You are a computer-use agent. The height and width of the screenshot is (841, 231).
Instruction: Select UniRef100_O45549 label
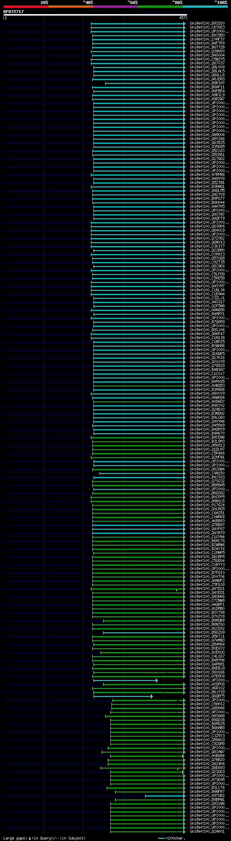(207, 426)
